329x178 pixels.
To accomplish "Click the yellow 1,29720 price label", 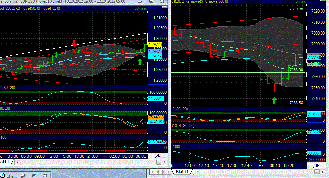I will point(155,45).
